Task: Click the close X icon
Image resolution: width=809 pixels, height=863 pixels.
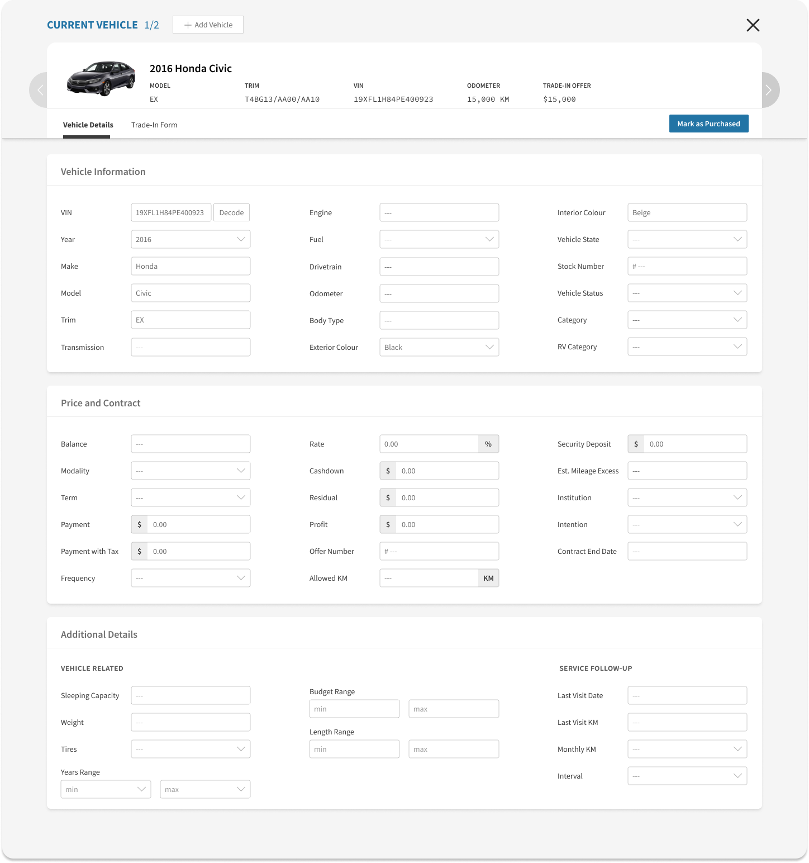Action: [753, 25]
